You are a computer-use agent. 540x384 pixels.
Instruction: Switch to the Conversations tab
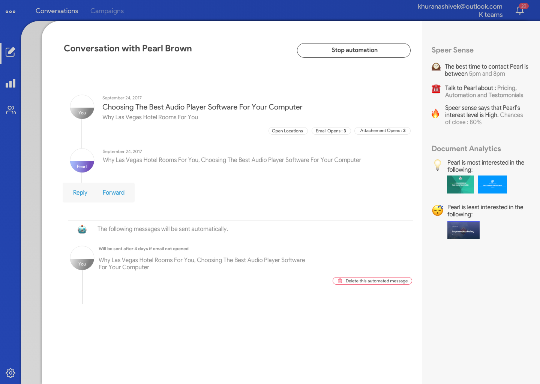[x=57, y=11]
